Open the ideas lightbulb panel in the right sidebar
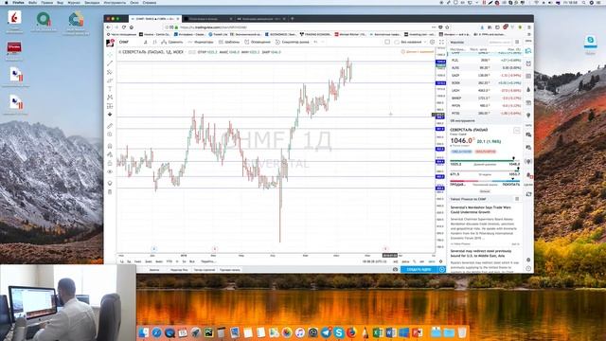 click(528, 116)
